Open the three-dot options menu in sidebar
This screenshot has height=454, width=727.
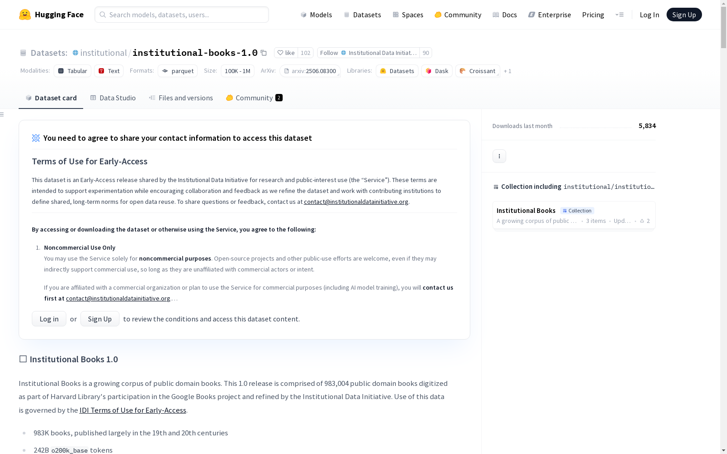(x=499, y=156)
